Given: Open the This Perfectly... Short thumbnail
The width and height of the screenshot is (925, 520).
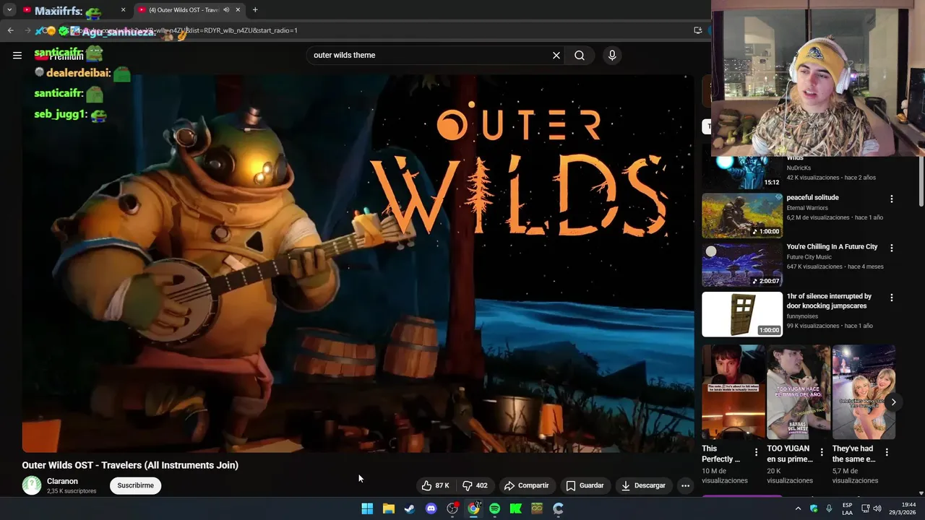Looking at the screenshot, I should (x=733, y=391).
